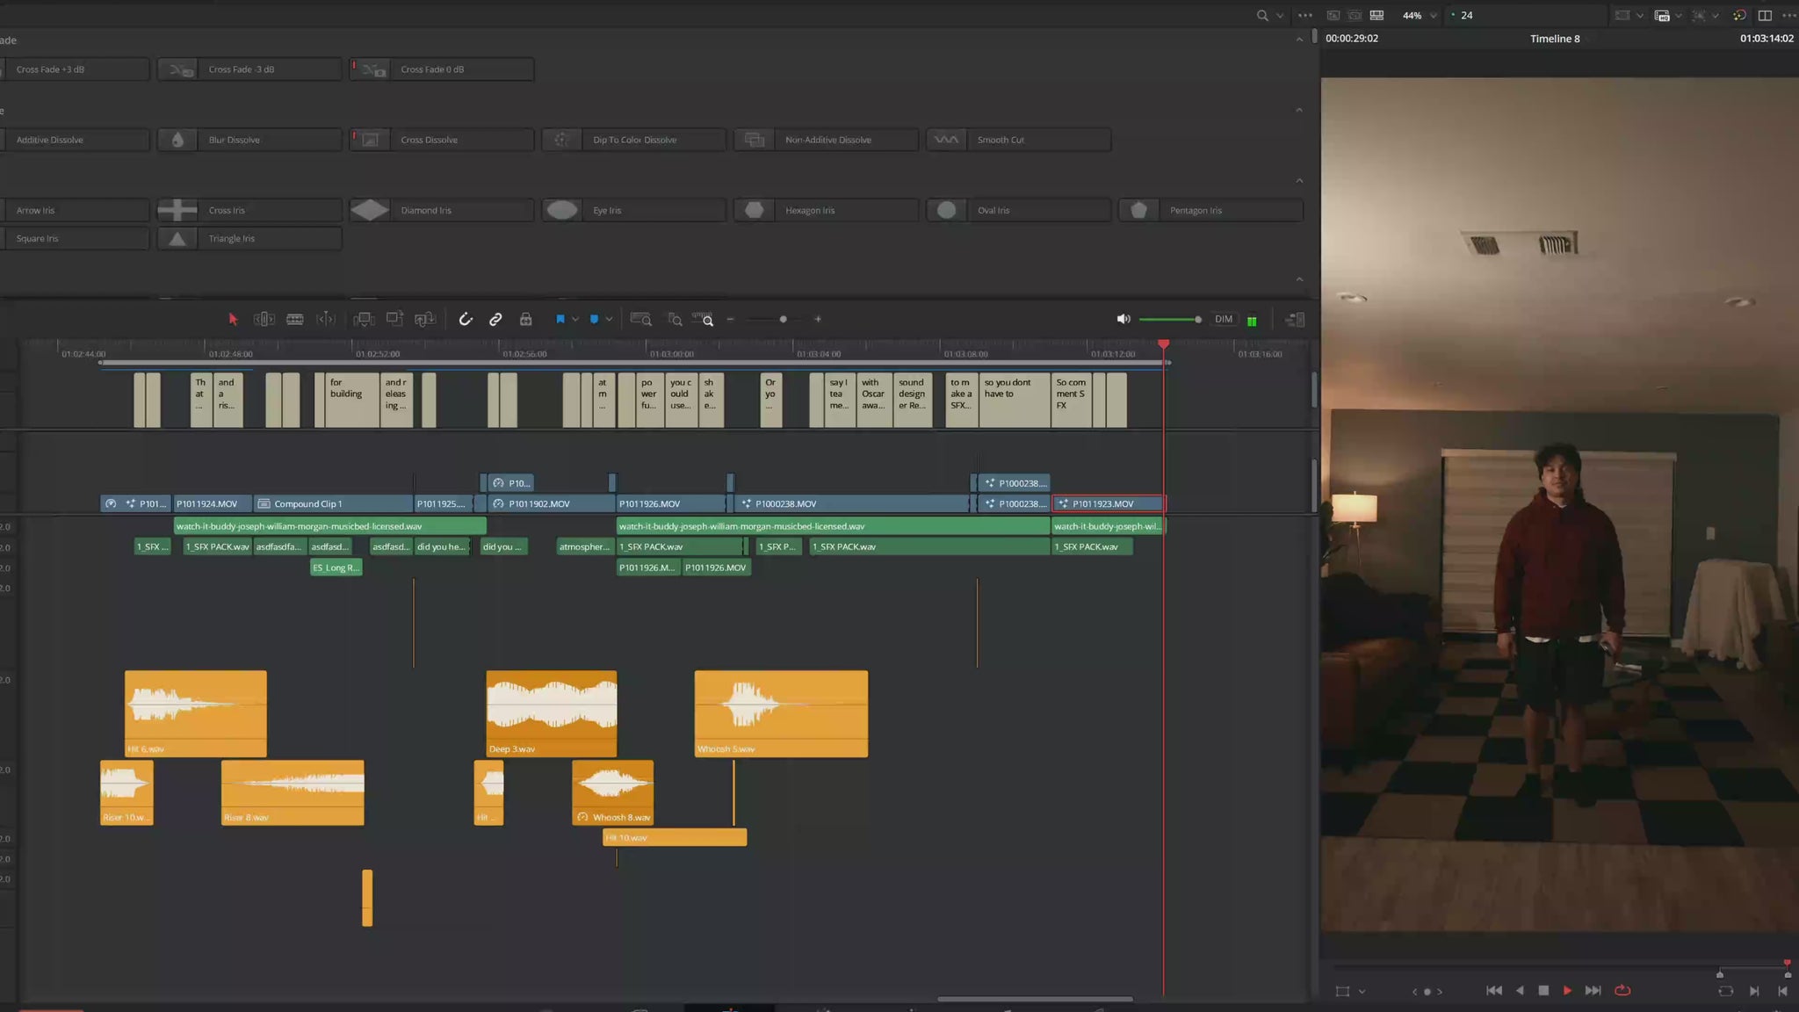
Task: Toggle the Loop playback button
Action: pyautogui.click(x=1622, y=991)
